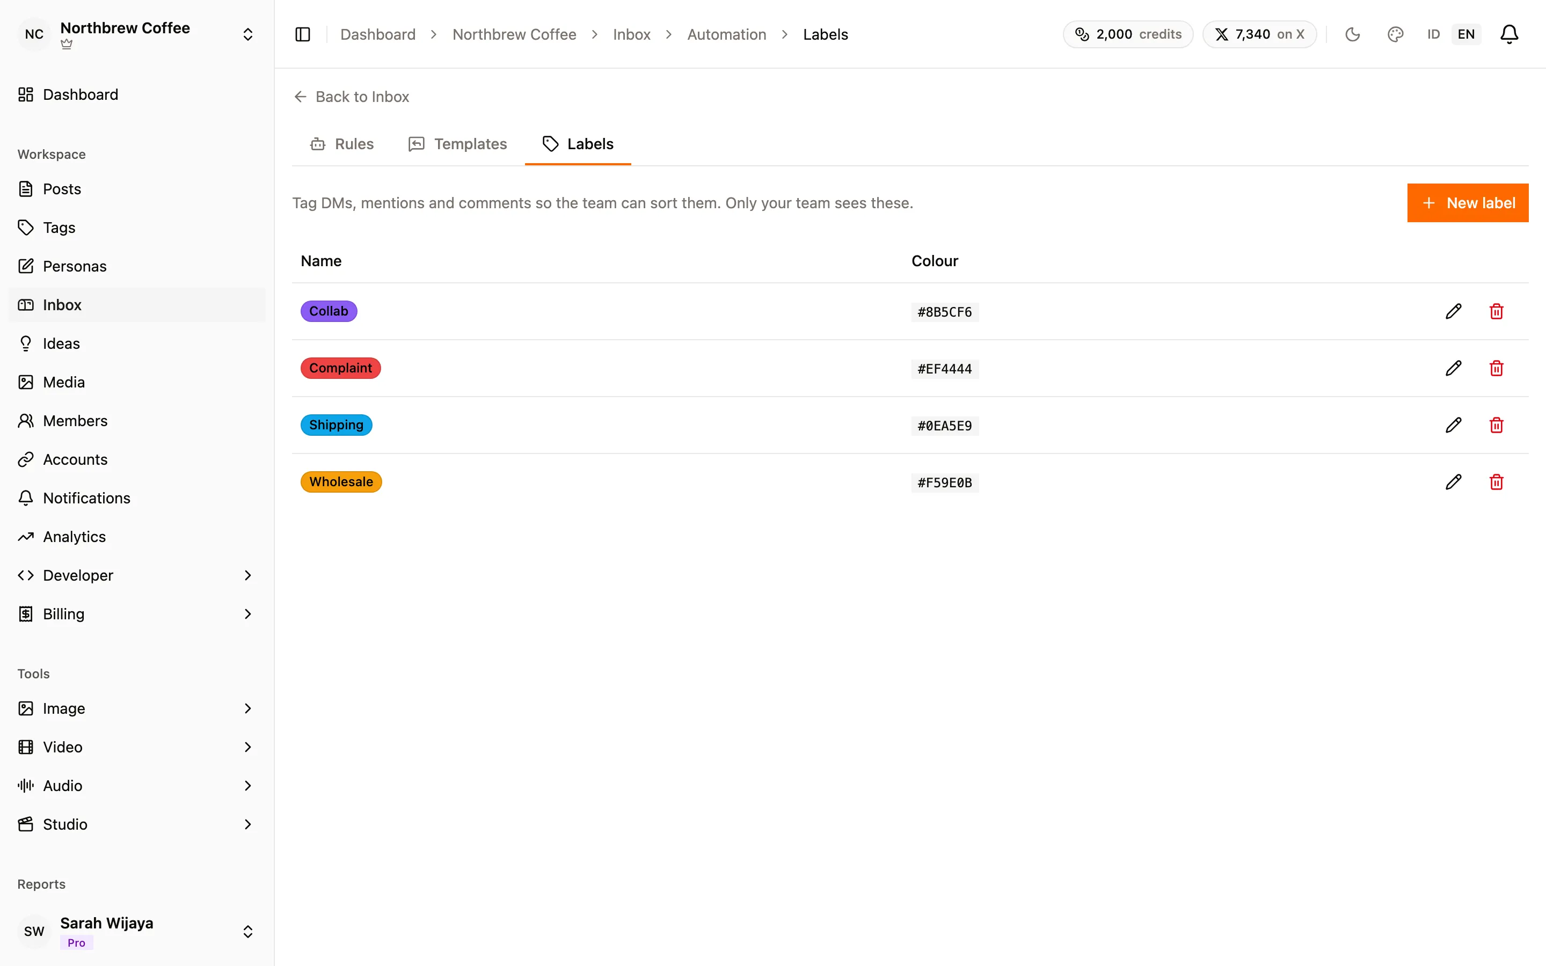Viewport: 1546px width, 966px height.
Task: Open Accounts in the sidebar
Action: coord(137,459)
